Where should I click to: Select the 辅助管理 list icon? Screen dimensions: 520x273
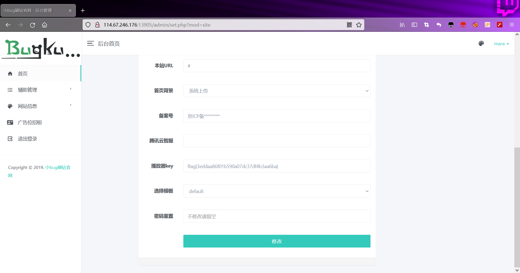point(10,90)
